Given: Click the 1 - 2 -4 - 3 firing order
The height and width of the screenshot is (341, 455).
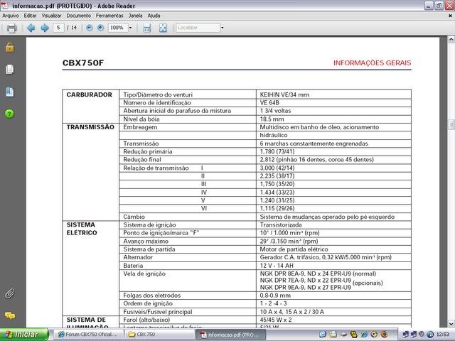Looking at the screenshot, I should tap(273, 303).
